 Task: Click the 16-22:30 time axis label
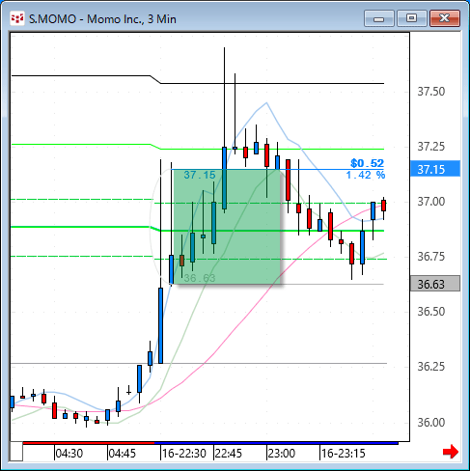pos(184,454)
